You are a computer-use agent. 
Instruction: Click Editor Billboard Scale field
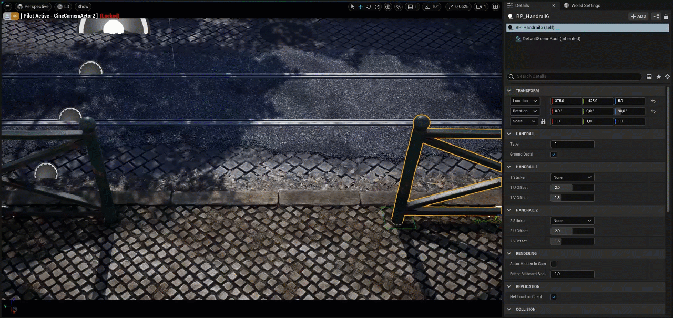point(573,274)
